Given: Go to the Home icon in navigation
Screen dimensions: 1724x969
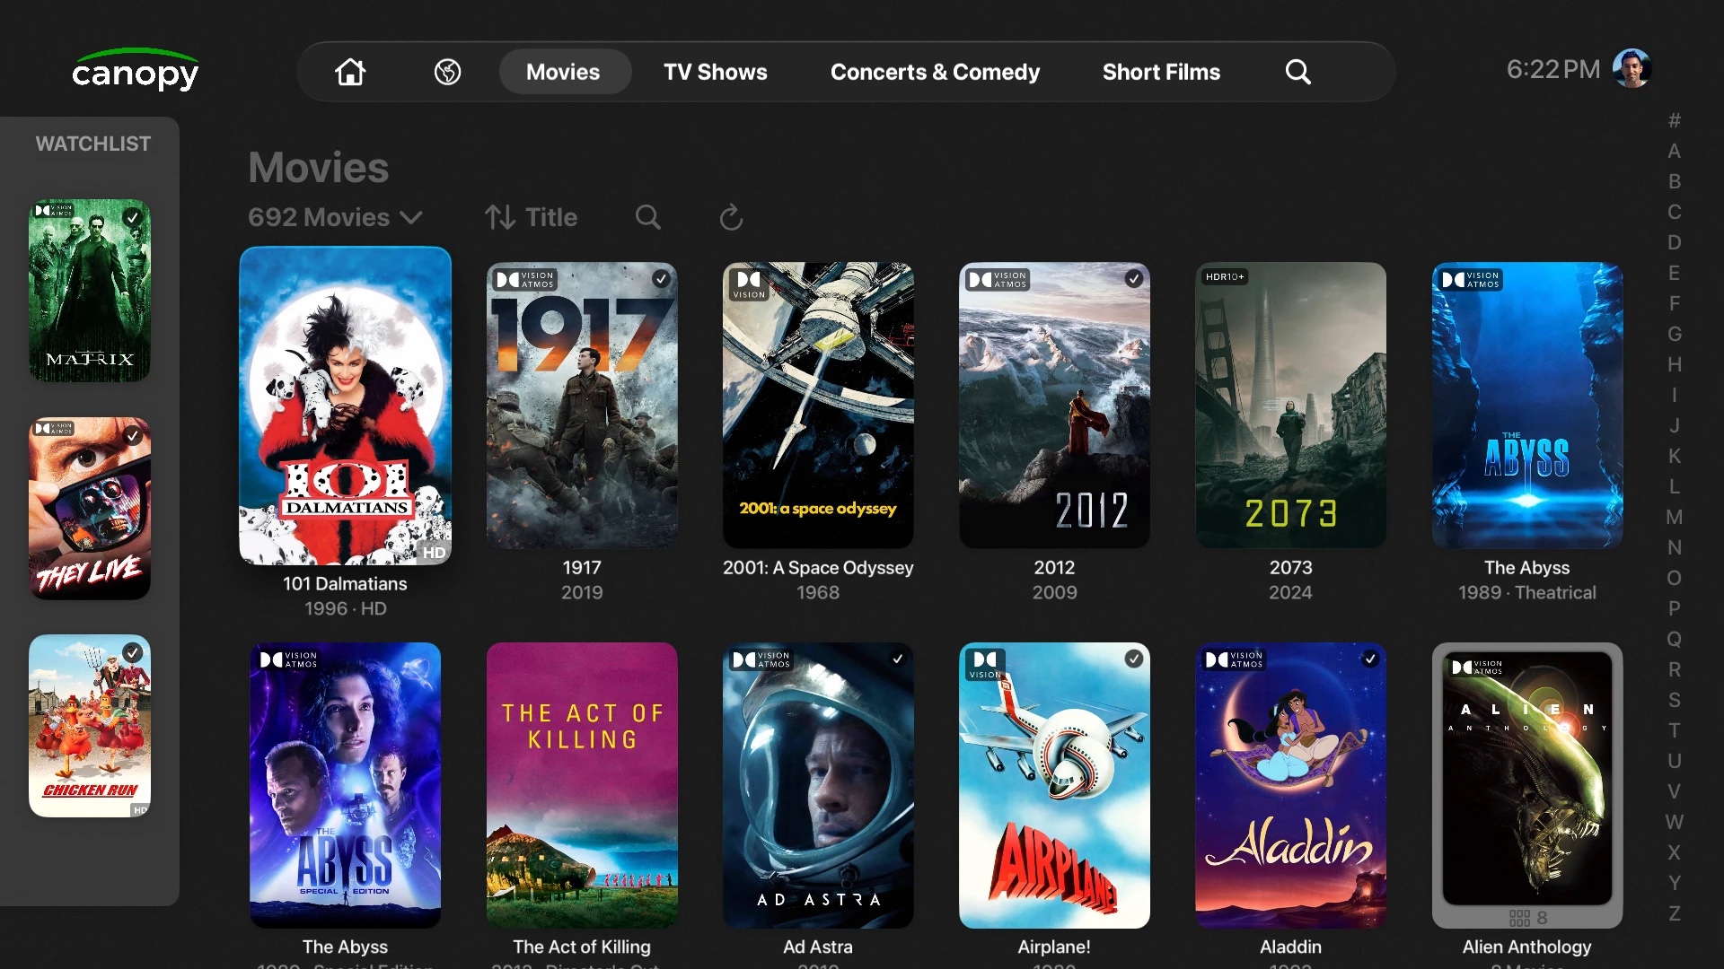Looking at the screenshot, I should 350,72.
